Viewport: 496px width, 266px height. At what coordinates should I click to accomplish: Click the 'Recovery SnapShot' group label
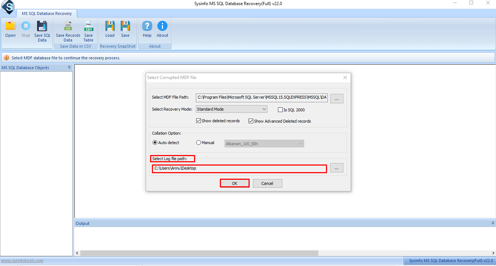pos(118,46)
